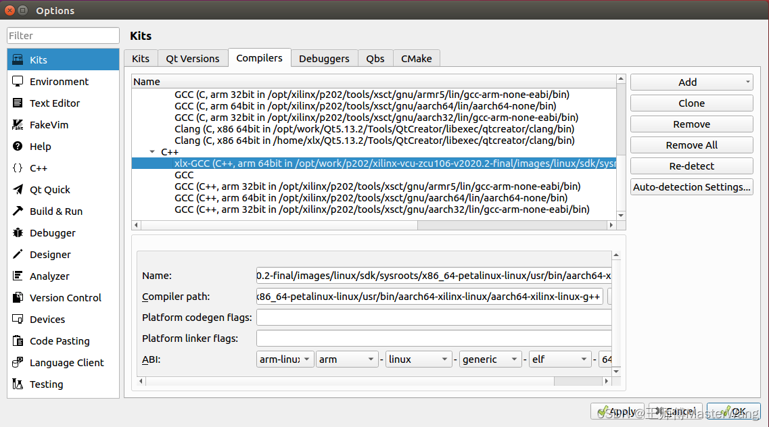Open the FakeVim icon entry
The height and width of the screenshot is (427, 769).
pyautogui.click(x=18, y=124)
